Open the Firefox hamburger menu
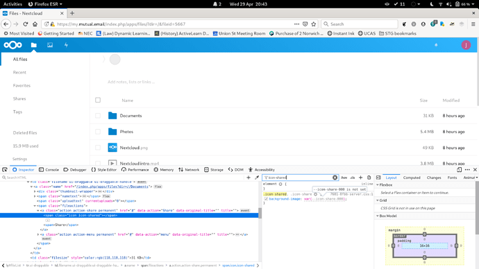 pyautogui.click(x=473, y=24)
